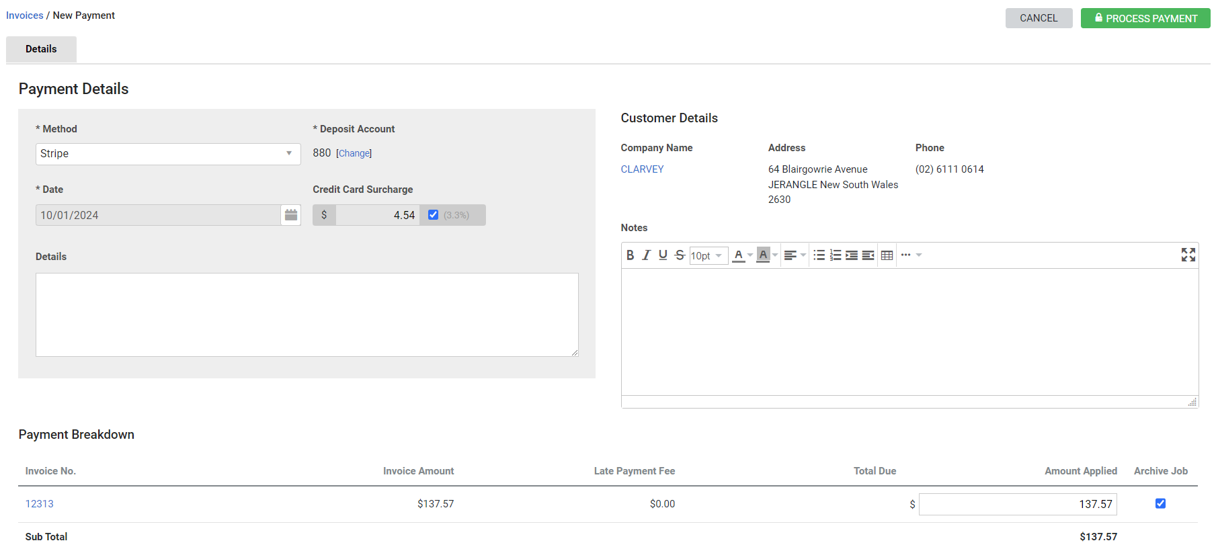Viewport: 1216px width, 547px height.
Task: Go to Invoices breadcrumb link
Action: click(25, 15)
